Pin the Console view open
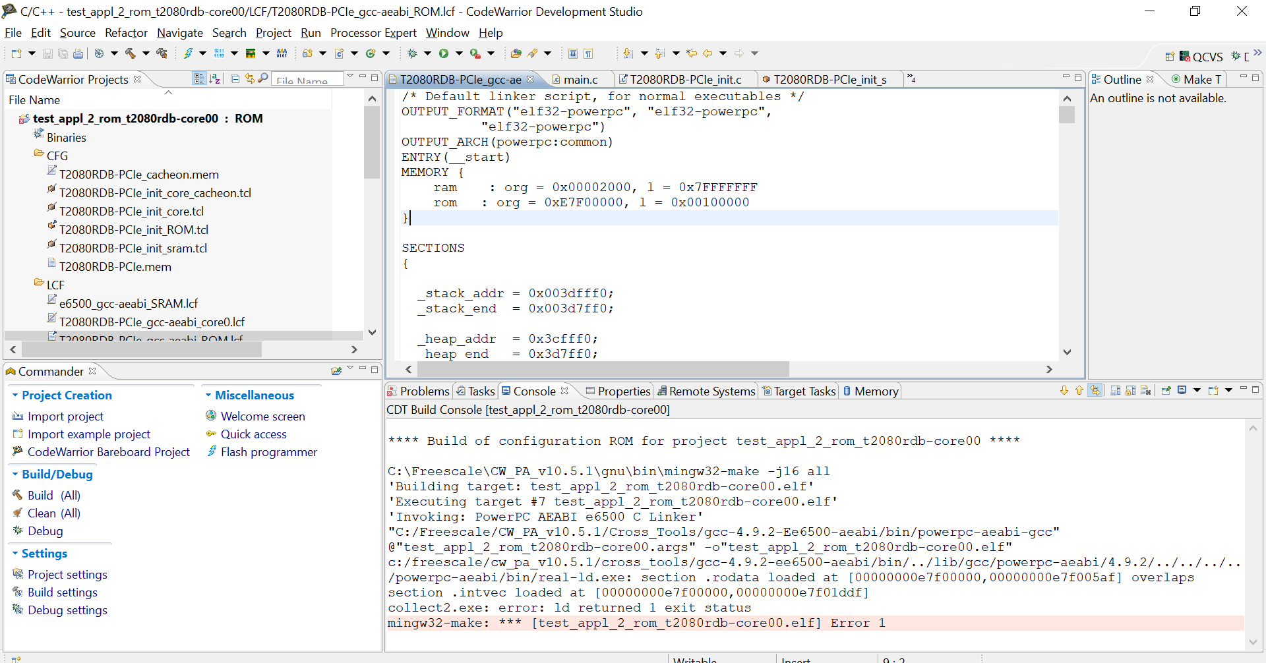 pyautogui.click(x=1166, y=390)
